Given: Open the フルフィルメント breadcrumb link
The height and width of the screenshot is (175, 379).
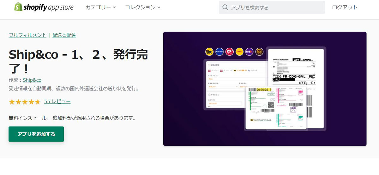Looking at the screenshot, I should coord(27,35).
